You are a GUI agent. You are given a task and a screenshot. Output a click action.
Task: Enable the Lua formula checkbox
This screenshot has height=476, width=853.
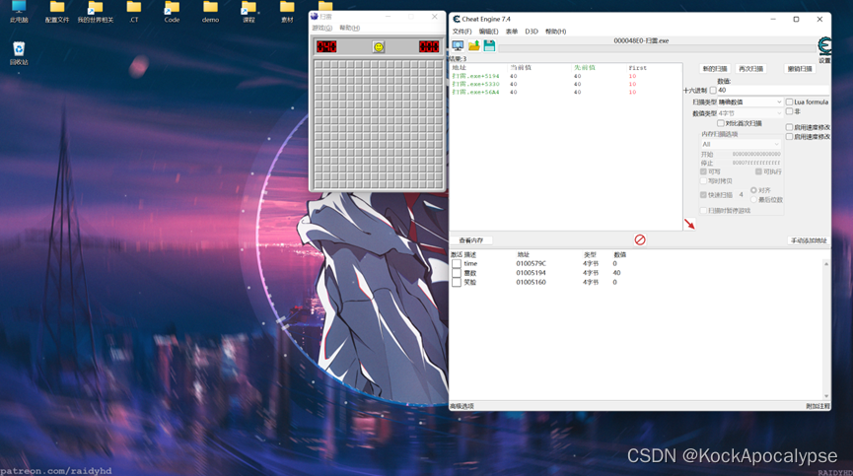789,102
